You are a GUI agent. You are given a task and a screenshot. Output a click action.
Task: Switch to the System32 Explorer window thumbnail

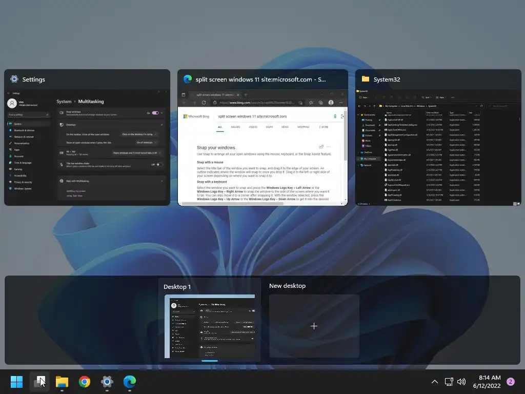click(438, 137)
